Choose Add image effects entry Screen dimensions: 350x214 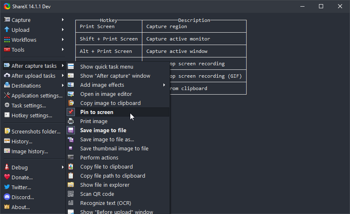118,85
